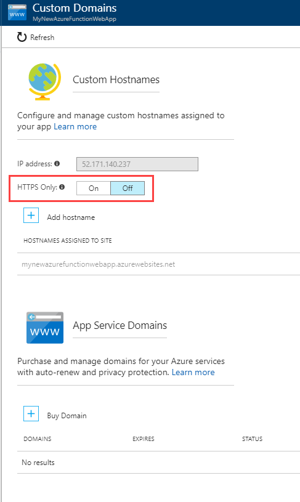
Task: Click the globe icon beside Custom Hostnames
Action: [x=44, y=82]
